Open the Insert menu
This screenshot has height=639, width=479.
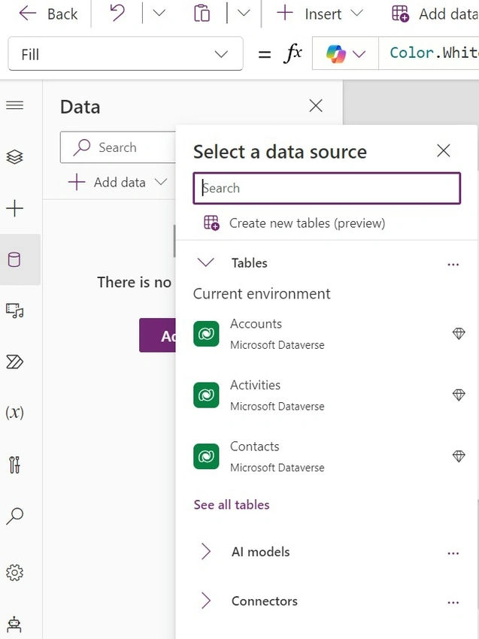[319, 14]
